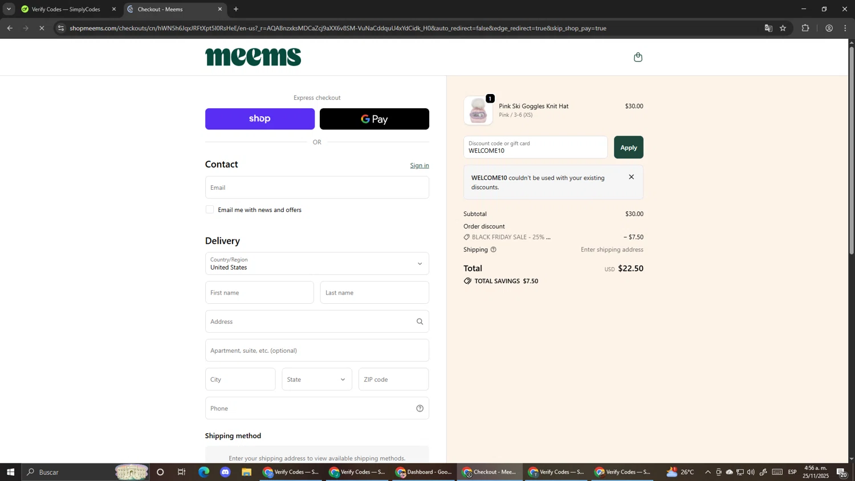Click the Apartment, suite field
Viewport: 855px width, 481px height.
pyautogui.click(x=317, y=351)
